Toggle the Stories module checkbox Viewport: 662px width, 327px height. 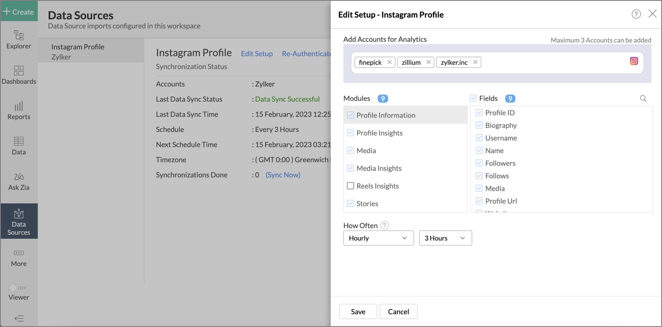pyautogui.click(x=350, y=204)
